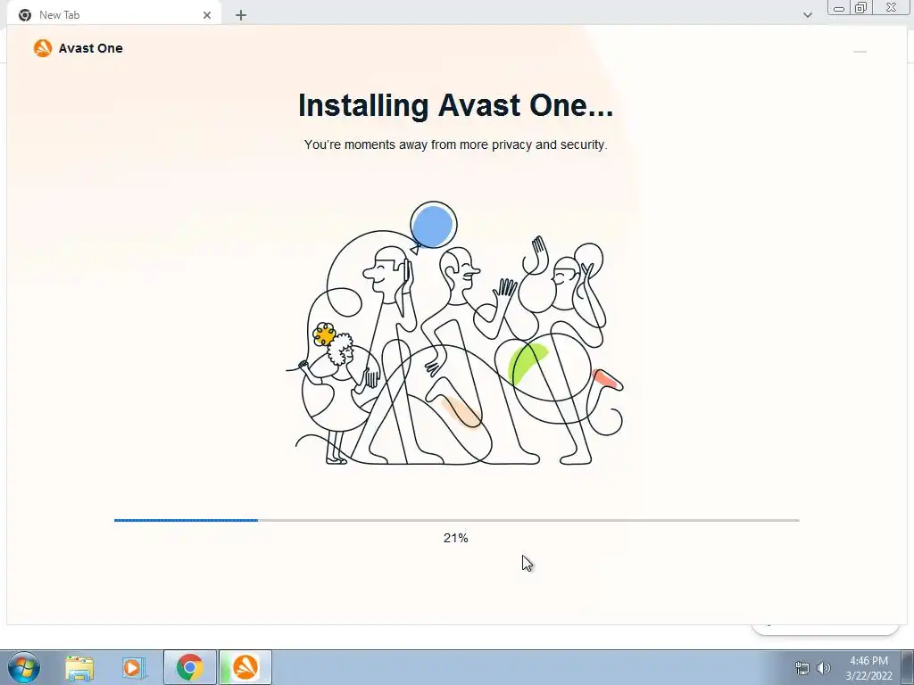Open the network tray icon

(802, 668)
